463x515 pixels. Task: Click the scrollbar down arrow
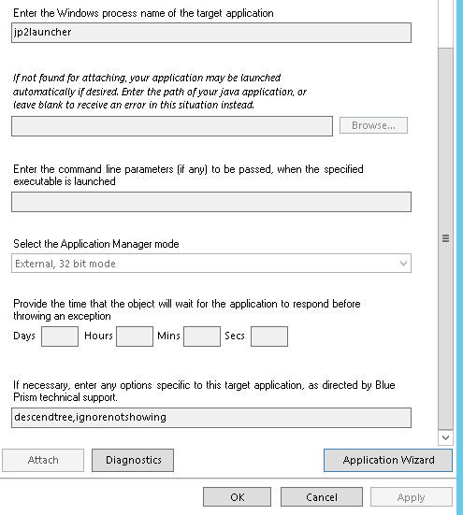coord(445,437)
